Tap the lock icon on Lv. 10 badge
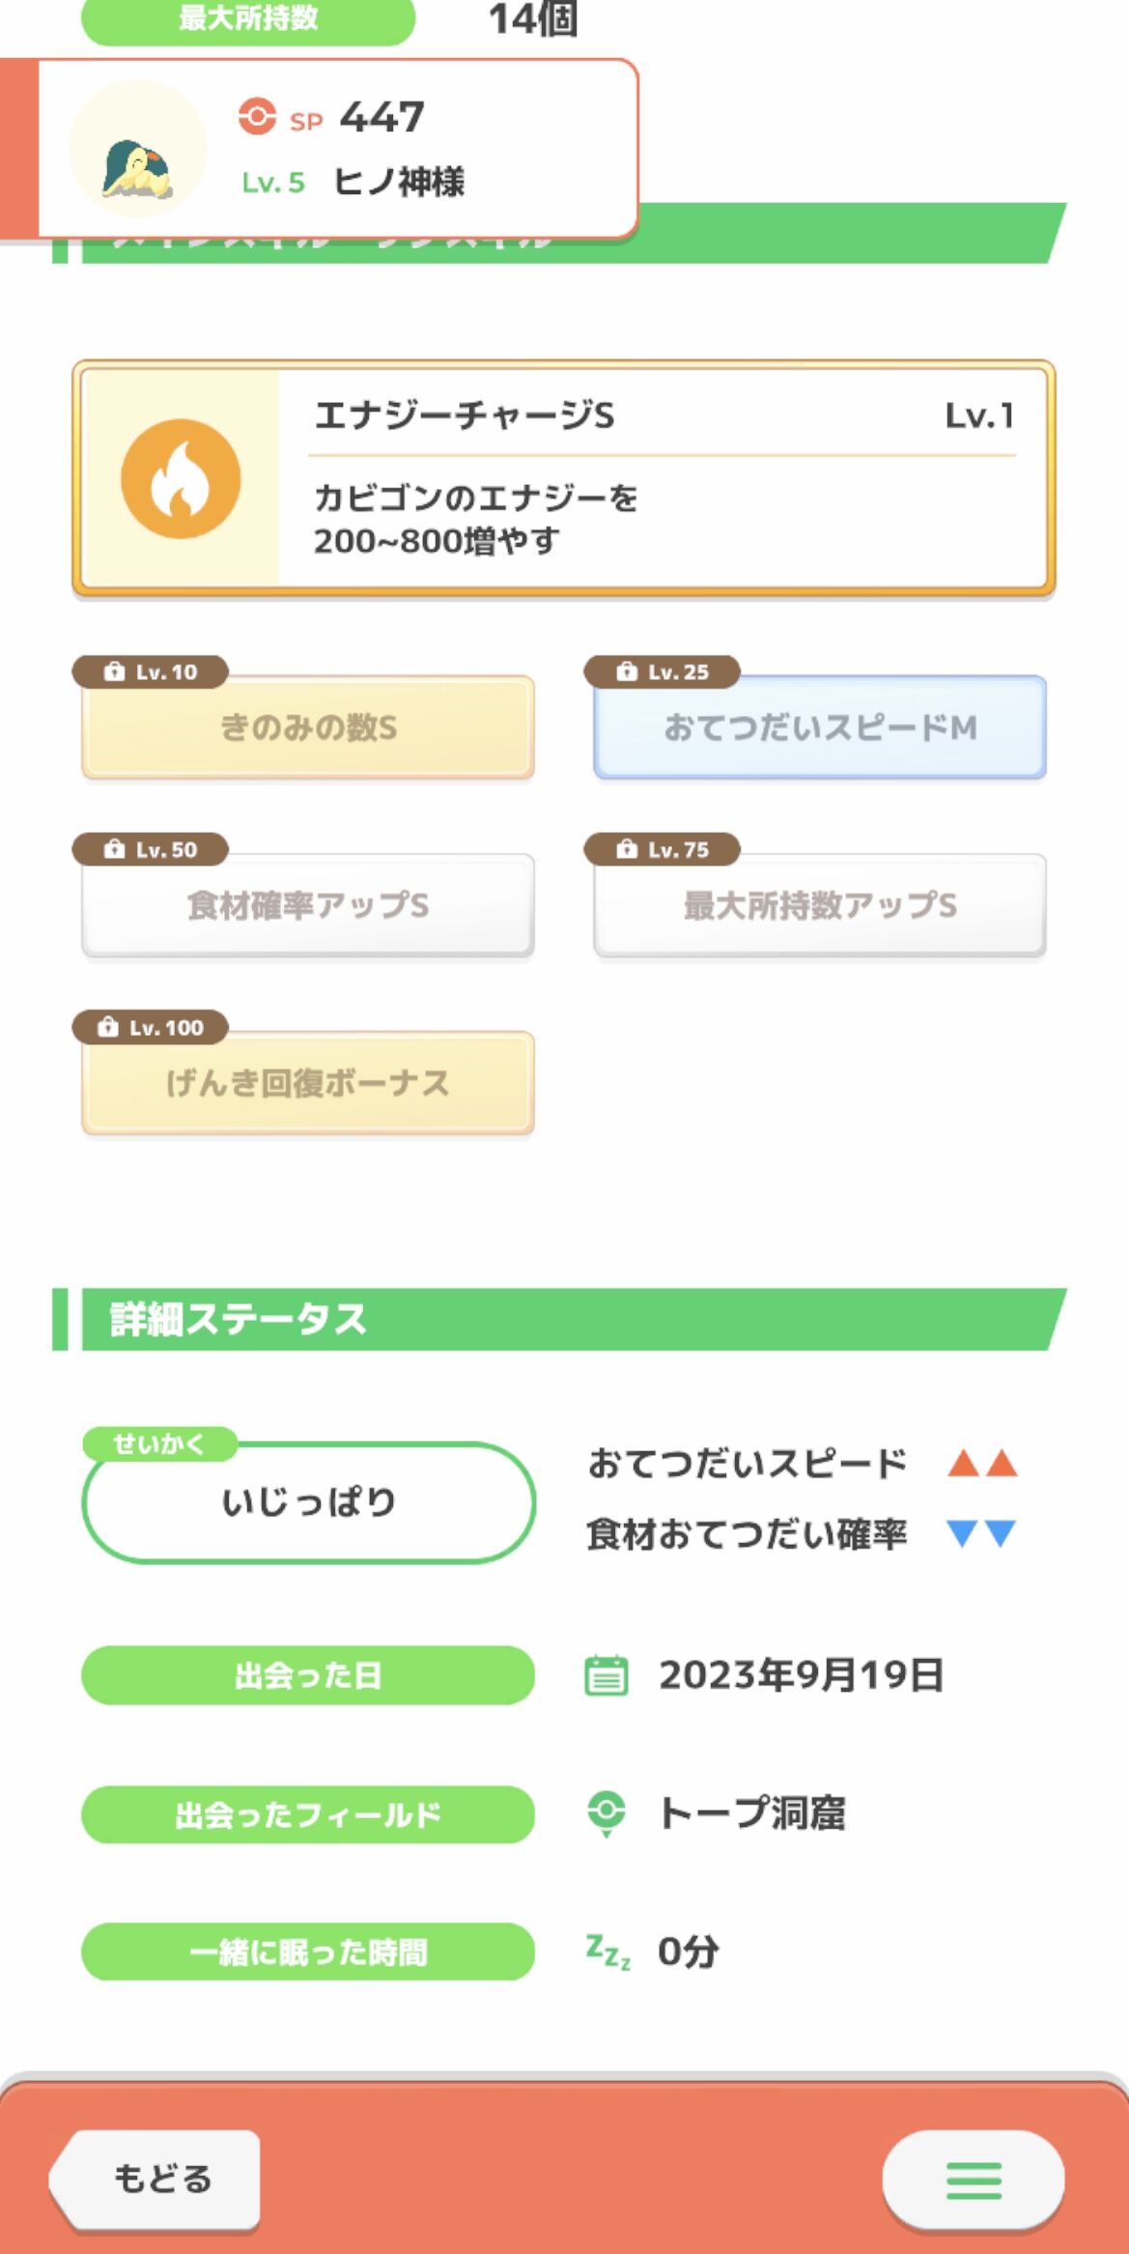This screenshot has height=2254, width=1129. pyautogui.click(x=114, y=671)
